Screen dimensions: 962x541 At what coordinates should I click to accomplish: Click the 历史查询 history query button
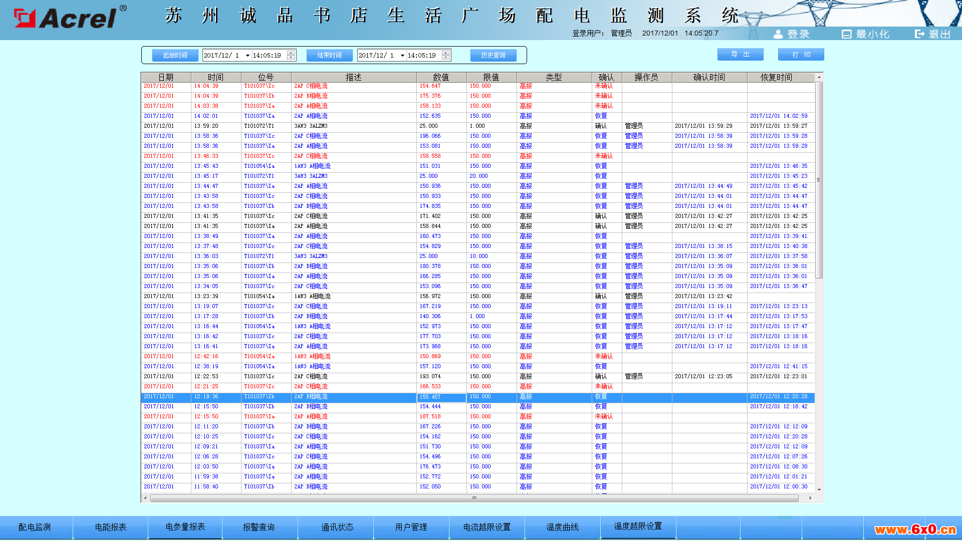493,56
